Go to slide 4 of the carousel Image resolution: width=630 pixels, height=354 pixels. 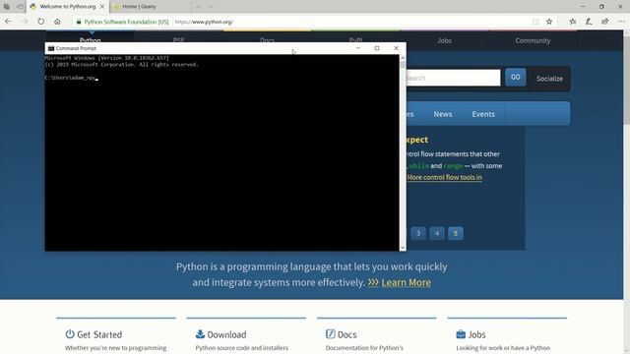437,234
